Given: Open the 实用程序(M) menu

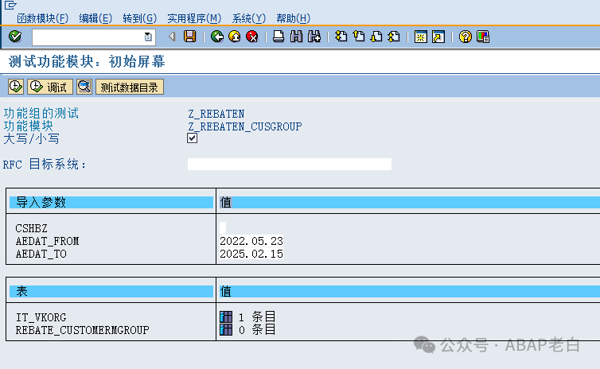Looking at the screenshot, I should pyautogui.click(x=194, y=18).
